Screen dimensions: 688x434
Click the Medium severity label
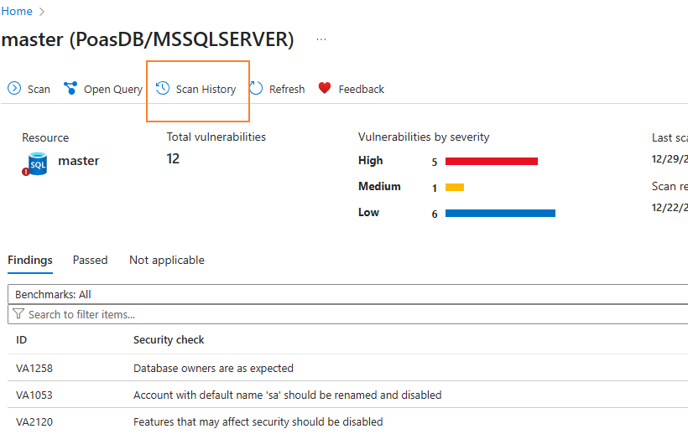[379, 187]
